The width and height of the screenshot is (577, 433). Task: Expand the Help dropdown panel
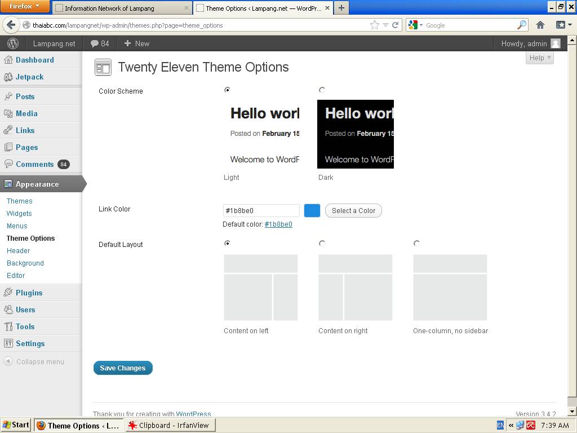[539, 58]
